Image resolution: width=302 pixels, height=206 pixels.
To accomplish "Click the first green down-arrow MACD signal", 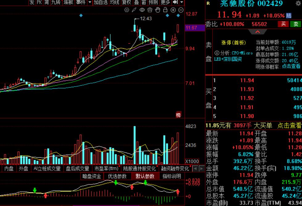I will (x=35, y=190).
